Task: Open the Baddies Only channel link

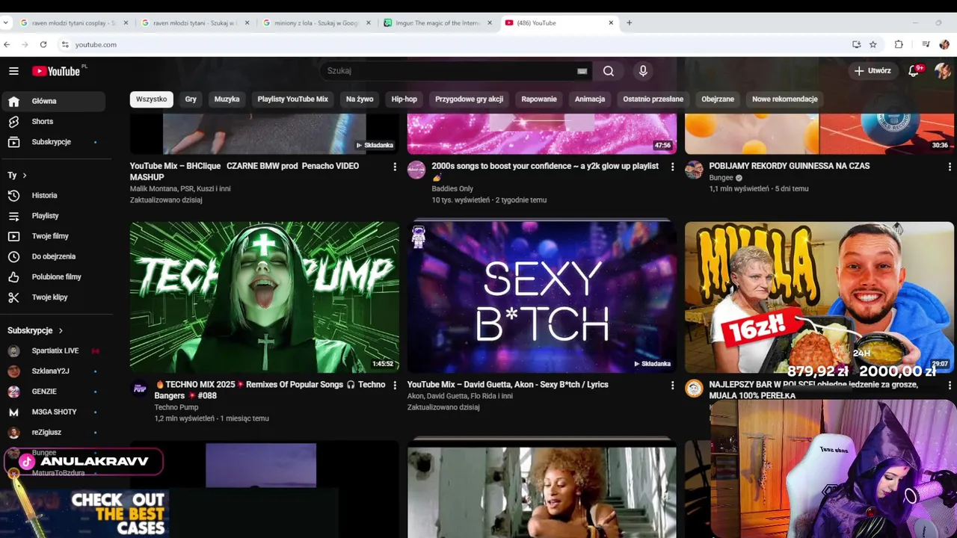Action: click(452, 189)
